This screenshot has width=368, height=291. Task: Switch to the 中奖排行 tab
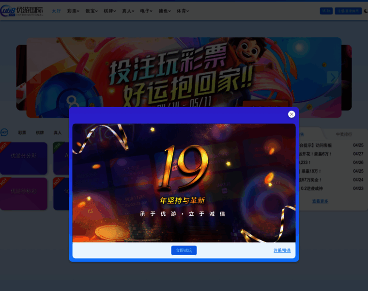[x=344, y=134]
